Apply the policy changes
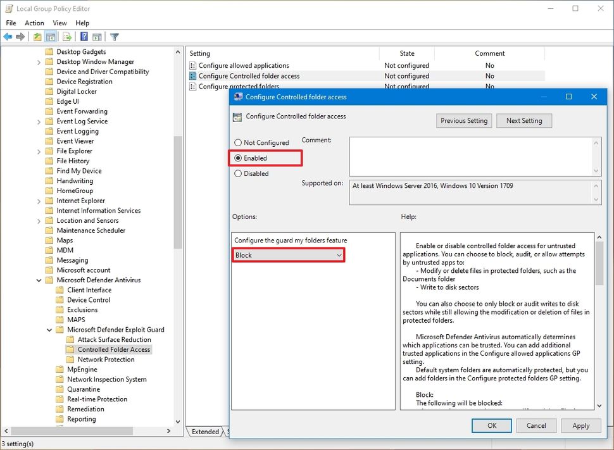 pos(580,425)
